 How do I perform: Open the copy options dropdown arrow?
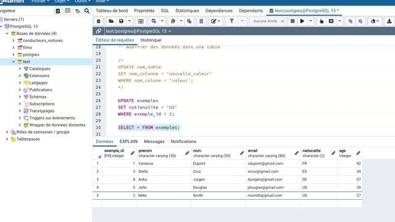pos(181,21)
